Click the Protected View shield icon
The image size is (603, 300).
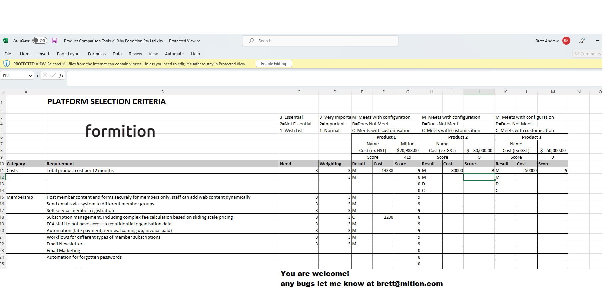pyautogui.click(x=6, y=64)
